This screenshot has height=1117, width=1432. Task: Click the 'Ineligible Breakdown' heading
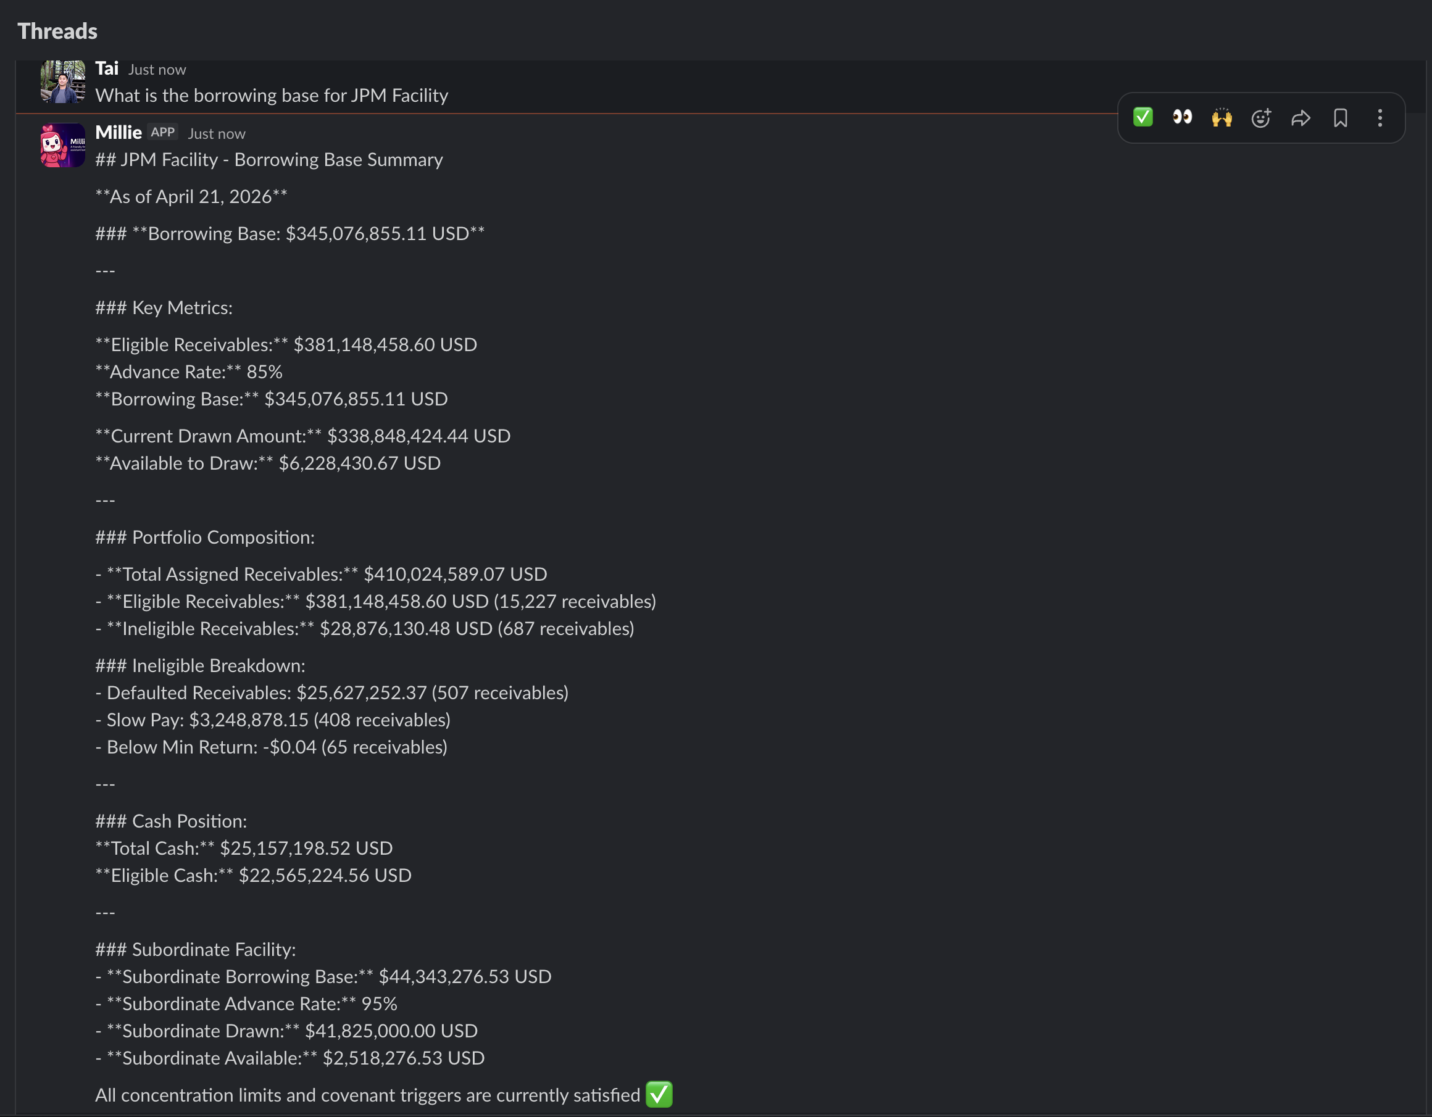click(x=201, y=666)
